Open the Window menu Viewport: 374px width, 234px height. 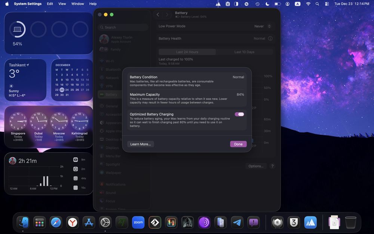coord(77,4)
